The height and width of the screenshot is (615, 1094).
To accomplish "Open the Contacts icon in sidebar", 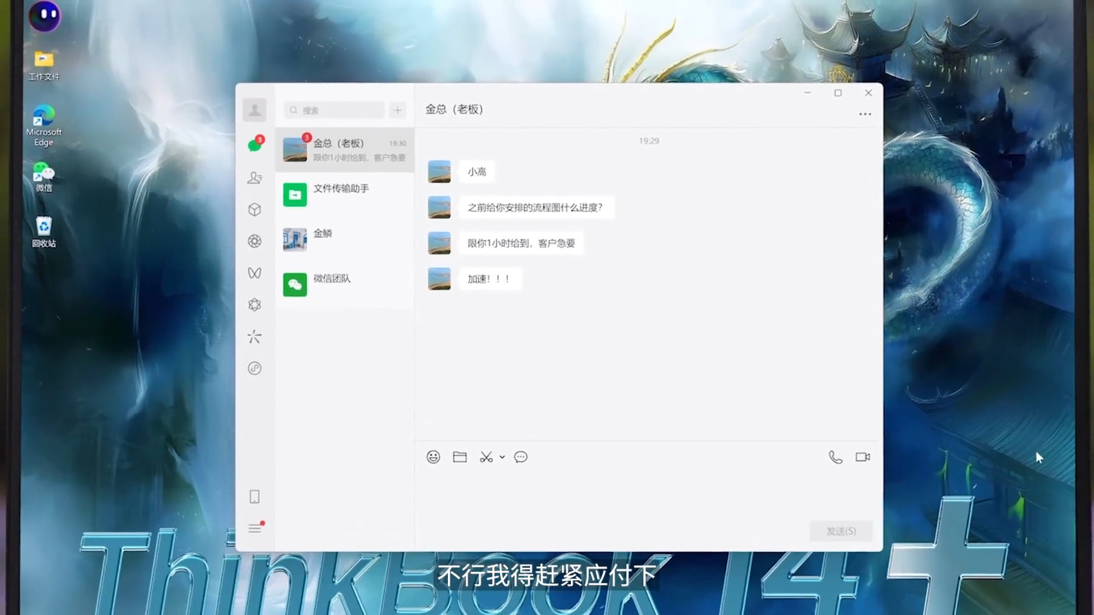I will click(254, 178).
